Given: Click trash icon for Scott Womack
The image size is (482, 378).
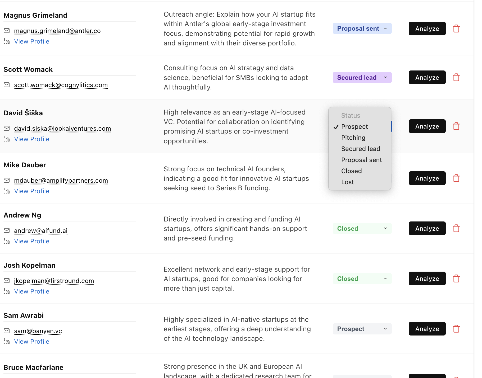Looking at the screenshot, I should [456, 78].
